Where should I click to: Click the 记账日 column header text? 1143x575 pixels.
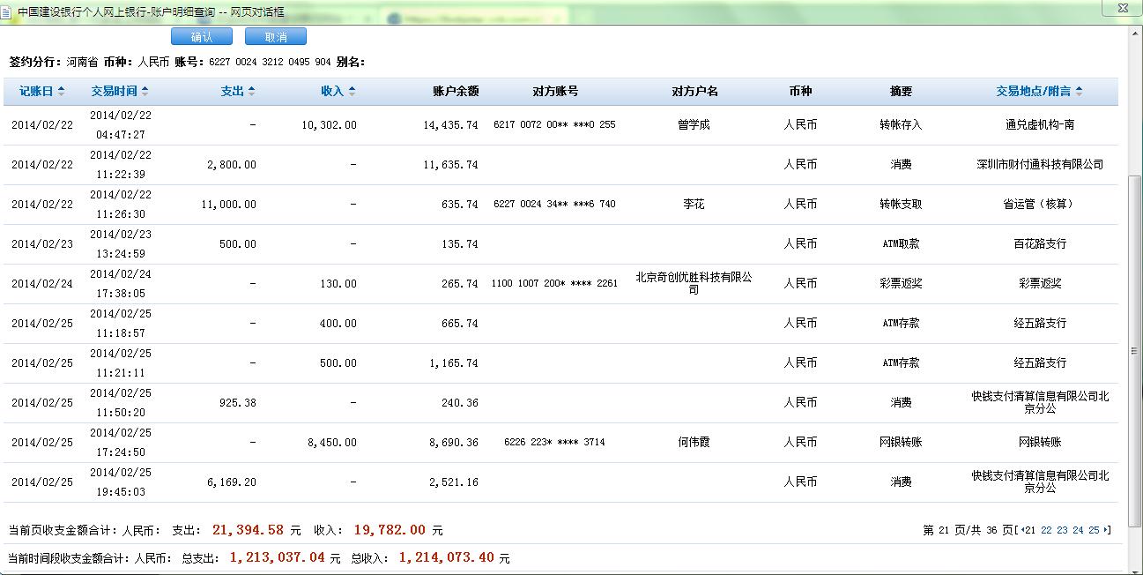[x=36, y=92]
